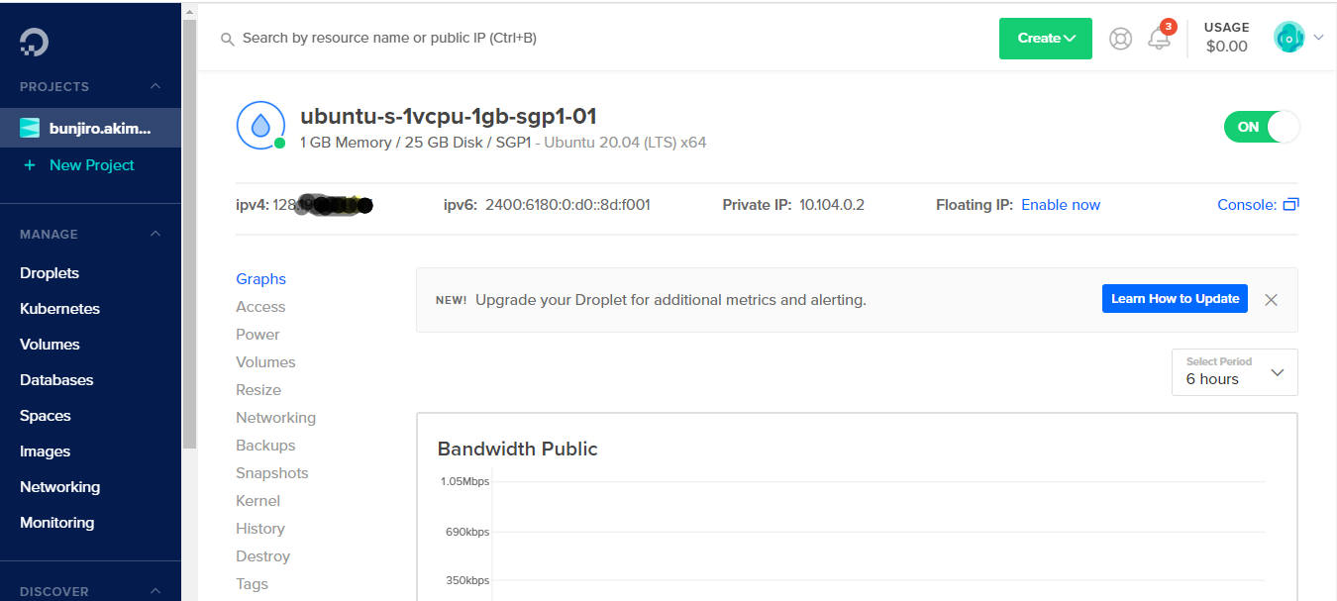Select the Resize droplet tab
1337x601 pixels.
point(258,390)
